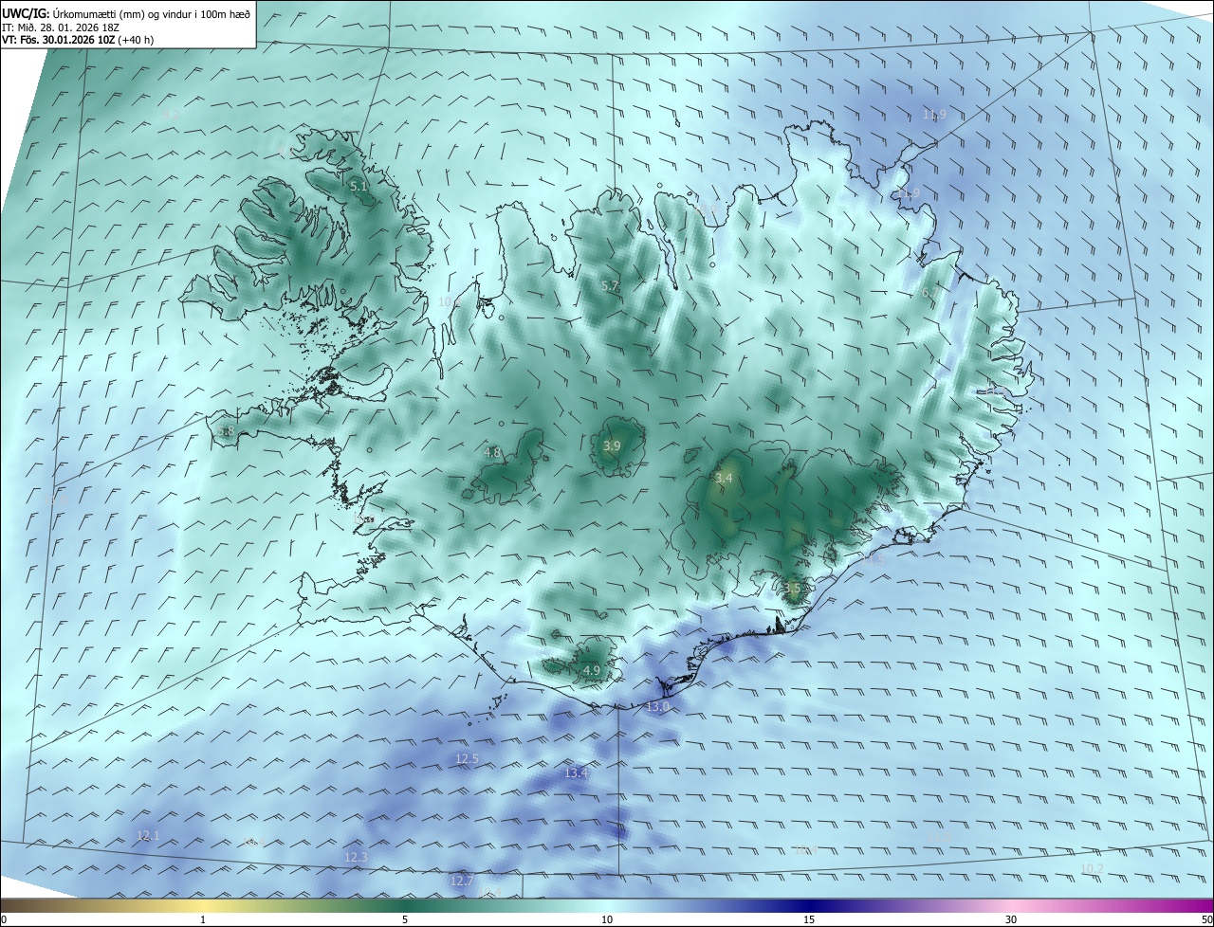This screenshot has height=927, width=1214.
Task: Click the 10.2 value label in the southeast sea
Action: point(1092,869)
